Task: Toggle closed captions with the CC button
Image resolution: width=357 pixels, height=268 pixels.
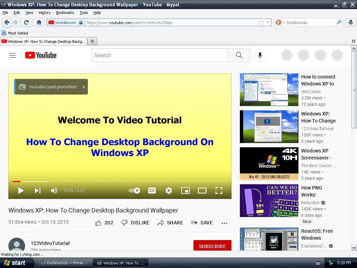Action: pos(152,191)
